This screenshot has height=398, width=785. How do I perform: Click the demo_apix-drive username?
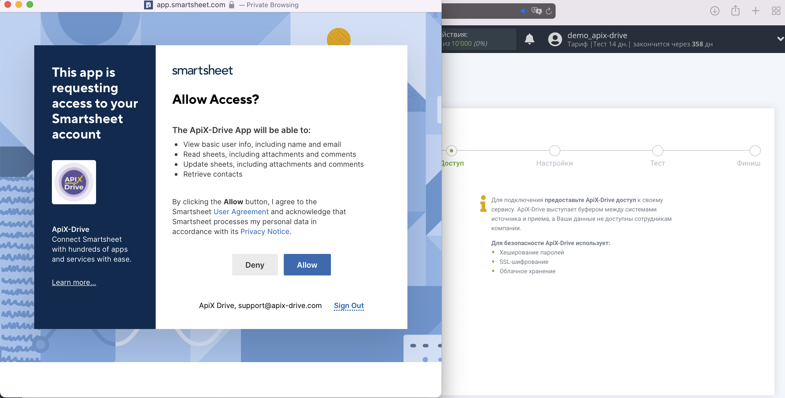[x=597, y=35]
